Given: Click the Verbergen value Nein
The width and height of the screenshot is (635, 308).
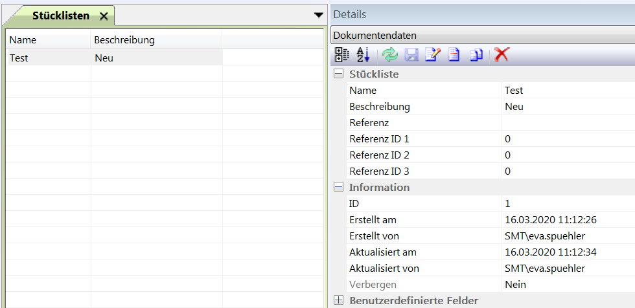Looking at the screenshot, I should click(x=567, y=285).
